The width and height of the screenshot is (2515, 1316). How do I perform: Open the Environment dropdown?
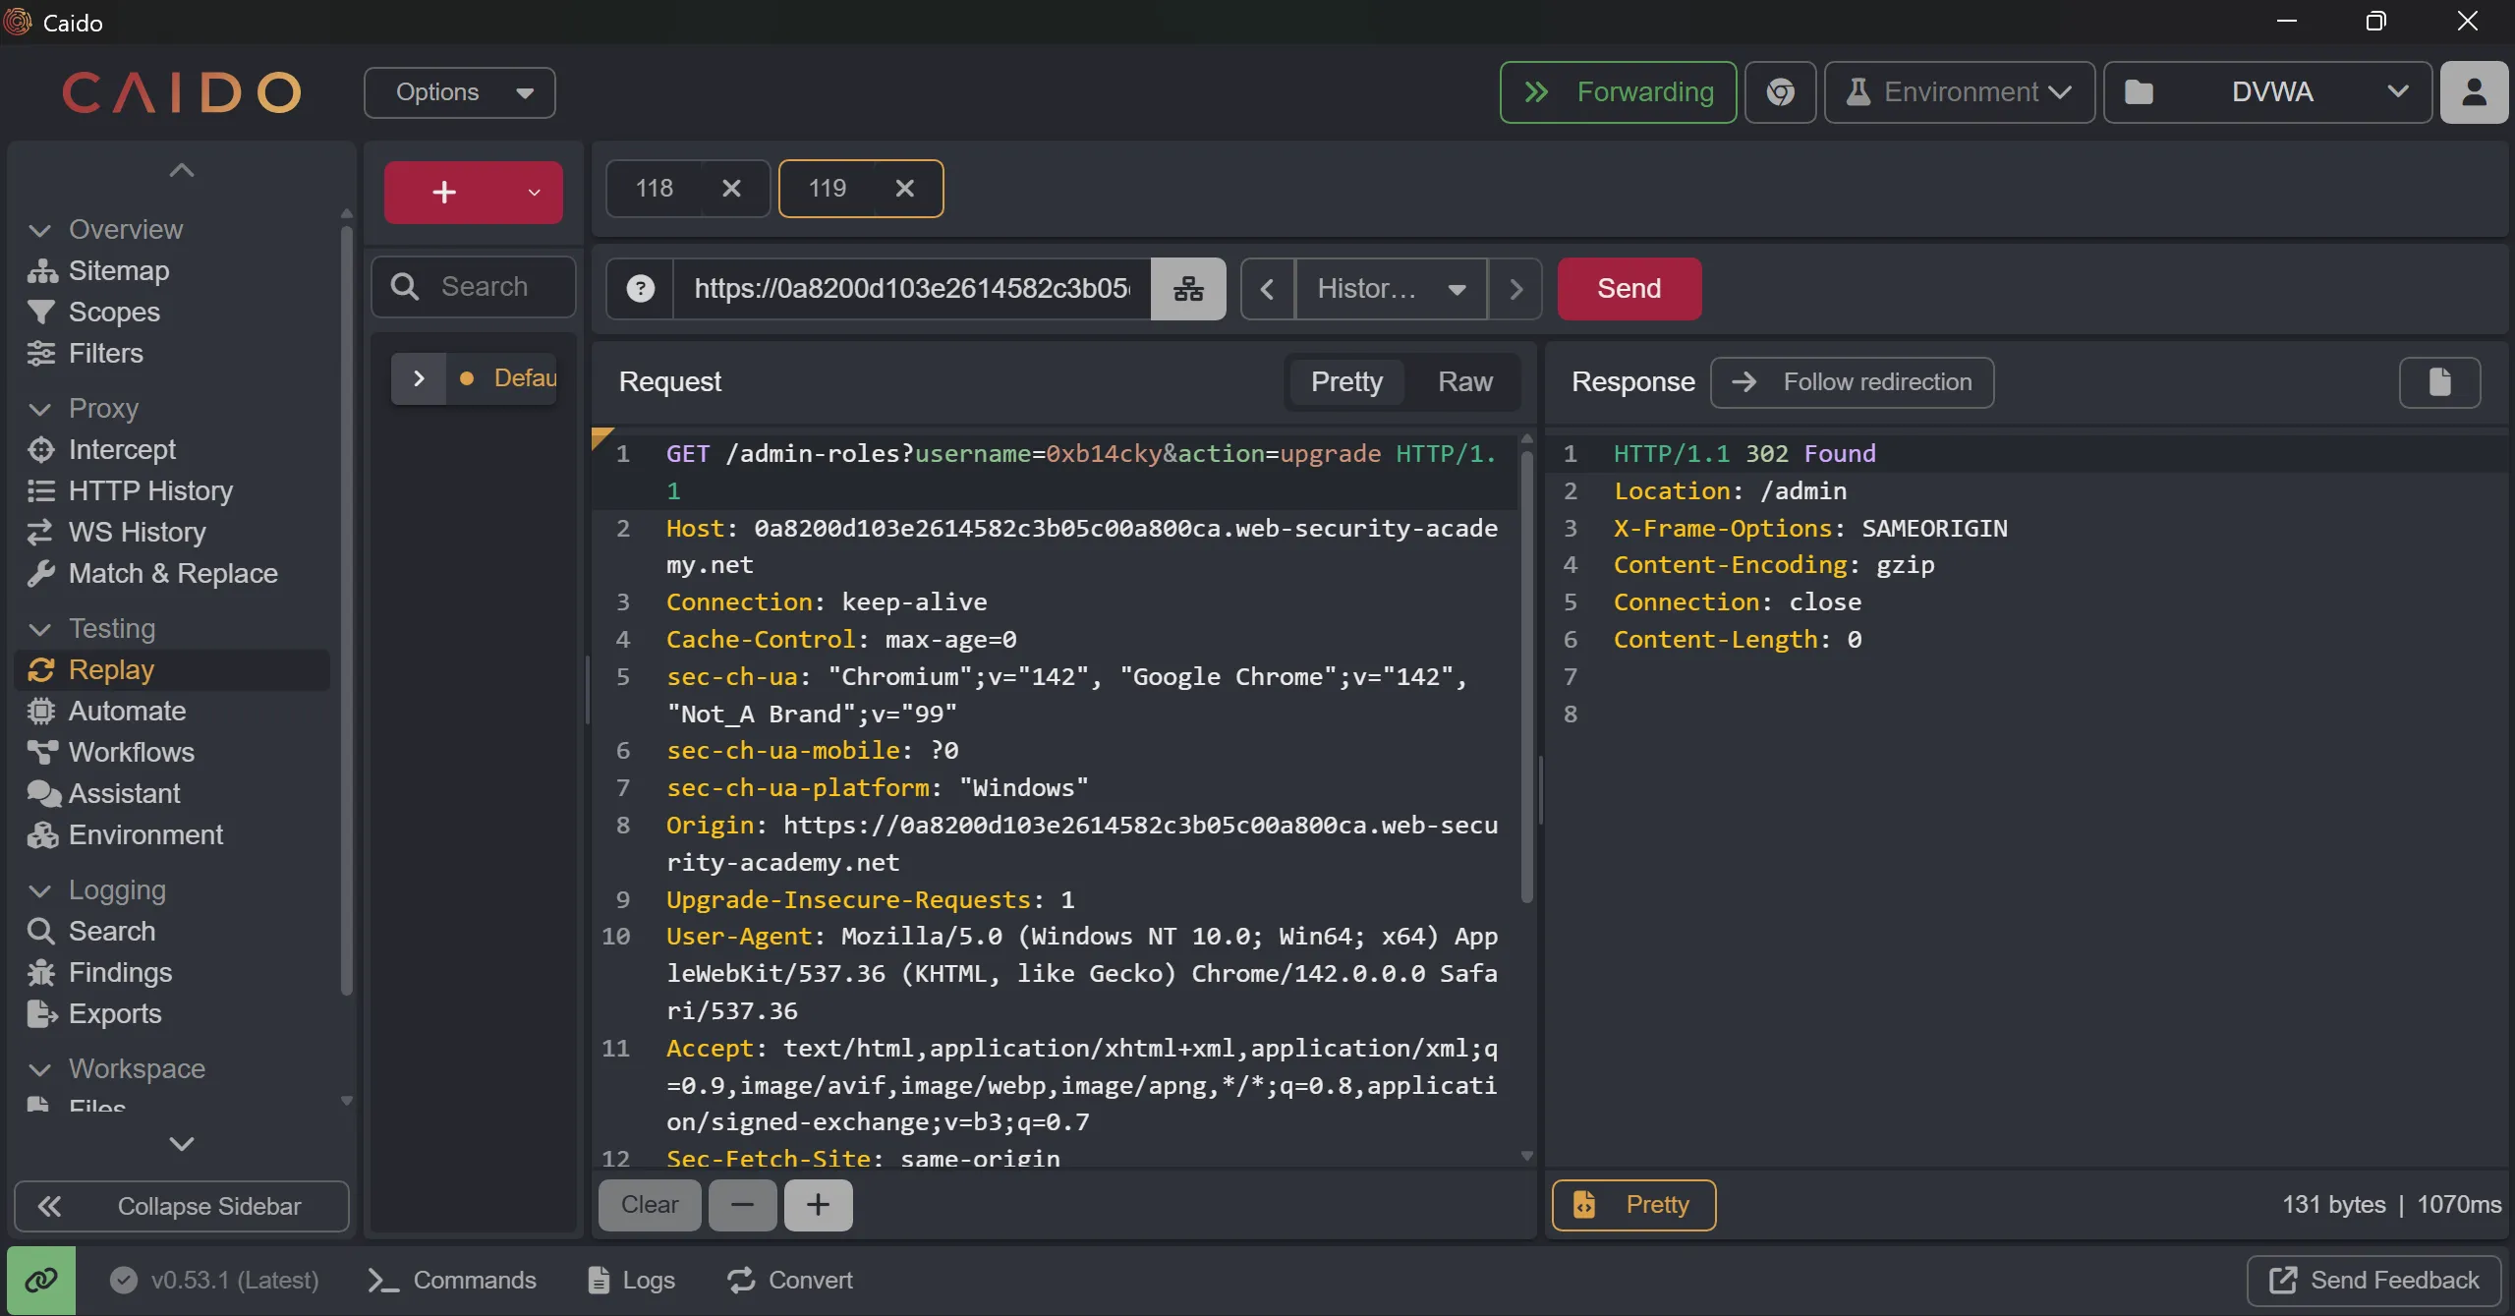[1959, 92]
